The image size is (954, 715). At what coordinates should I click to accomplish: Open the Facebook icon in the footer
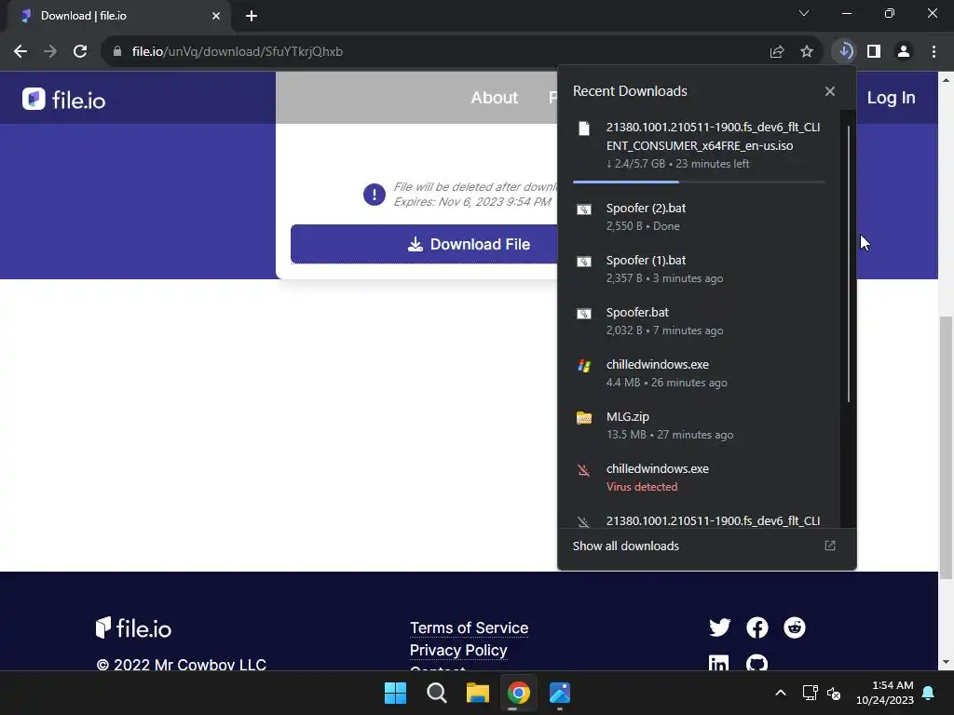[x=756, y=627]
